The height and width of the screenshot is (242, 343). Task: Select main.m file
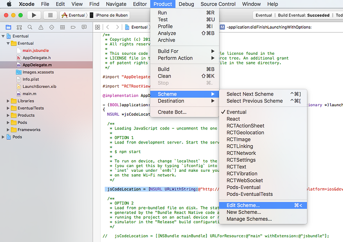pos(46,94)
